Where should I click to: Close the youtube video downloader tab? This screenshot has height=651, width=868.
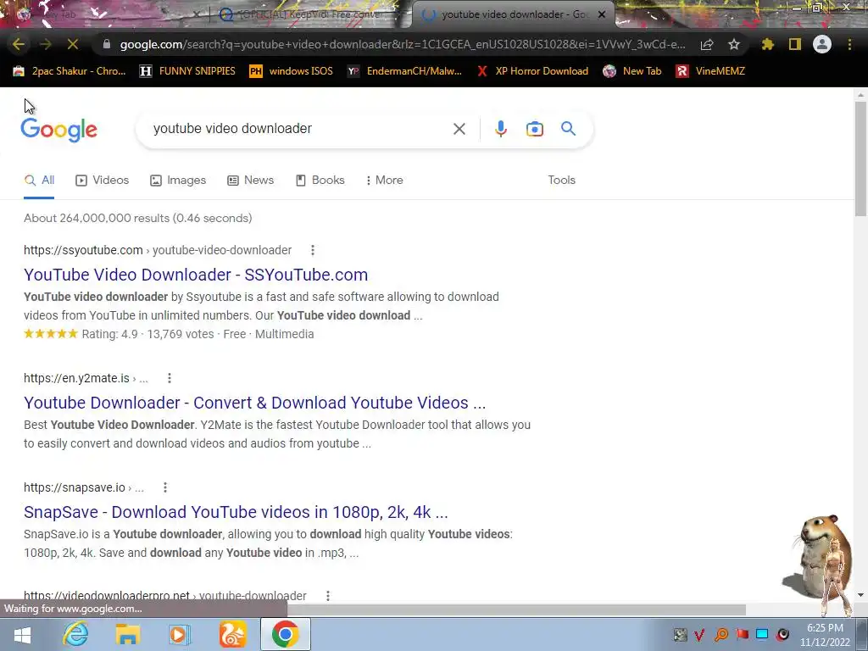602,14
